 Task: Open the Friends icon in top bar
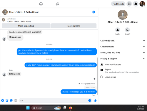pyautogui.click(x=57, y=4)
